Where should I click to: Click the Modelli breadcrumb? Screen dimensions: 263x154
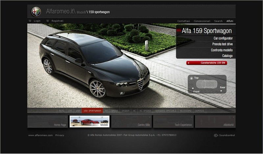(x=81, y=12)
